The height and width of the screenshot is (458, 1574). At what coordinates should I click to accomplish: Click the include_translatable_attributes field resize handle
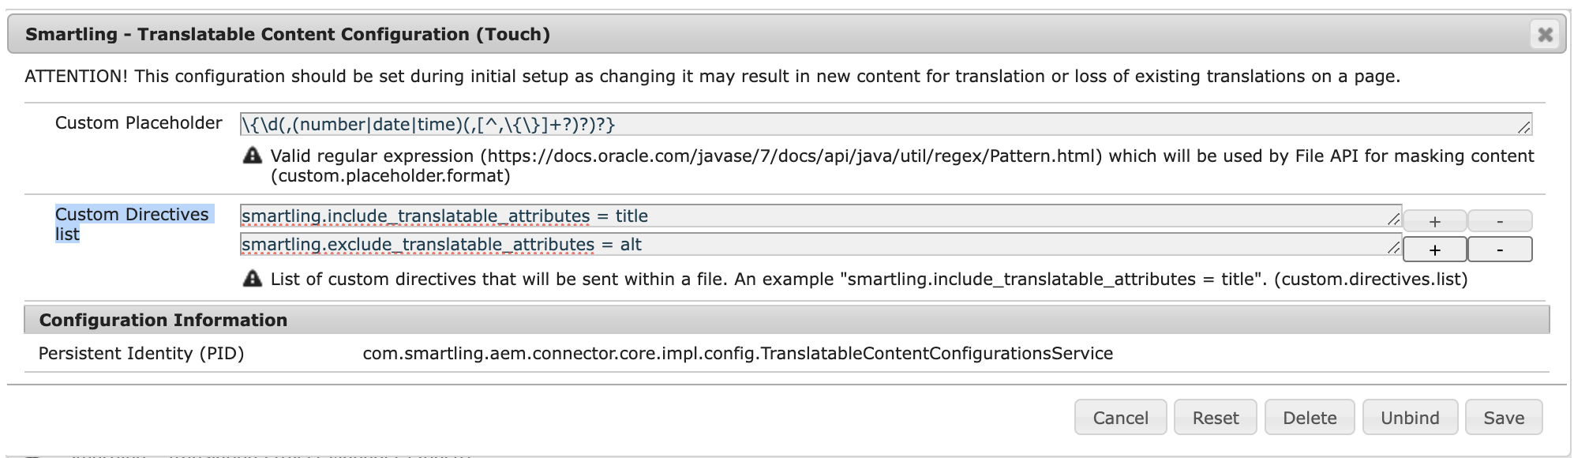pos(1394,219)
